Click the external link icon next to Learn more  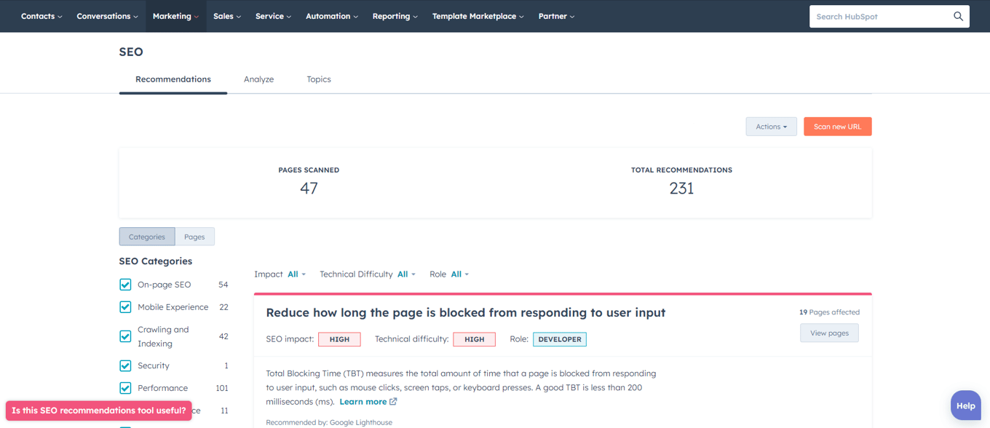[392, 401]
